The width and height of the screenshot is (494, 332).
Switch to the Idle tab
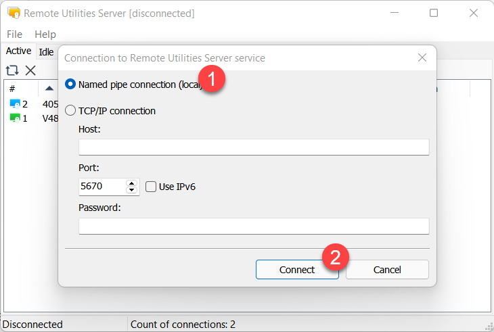coord(46,52)
